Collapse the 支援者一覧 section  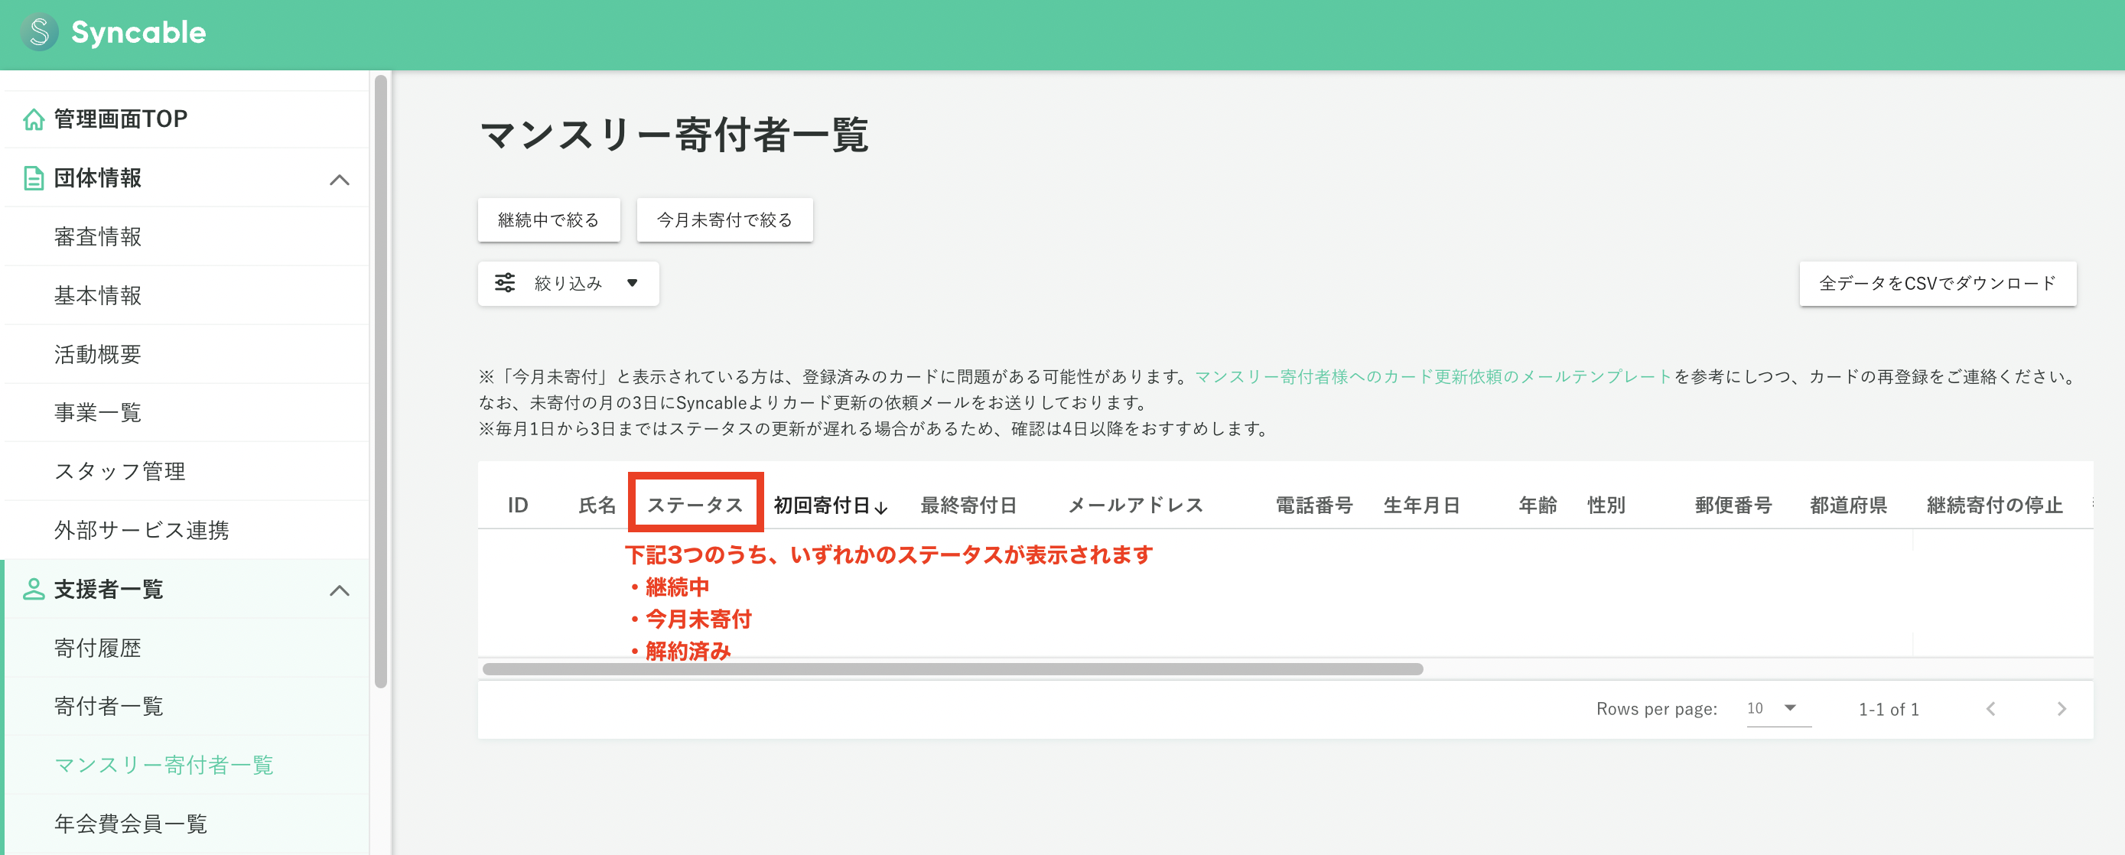tap(339, 590)
